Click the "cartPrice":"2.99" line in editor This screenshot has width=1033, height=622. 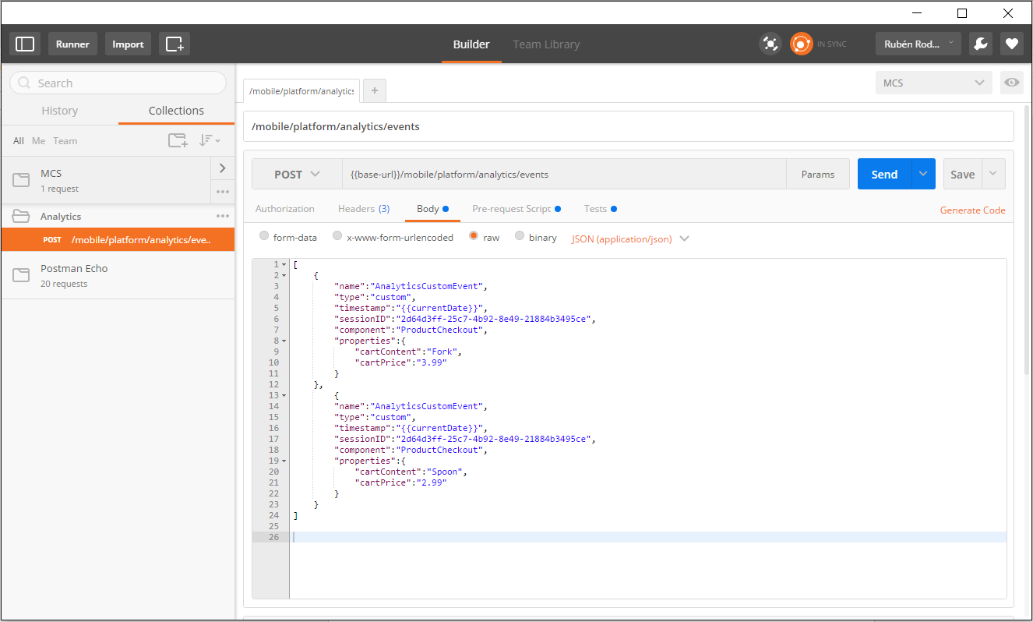tap(401, 482)
